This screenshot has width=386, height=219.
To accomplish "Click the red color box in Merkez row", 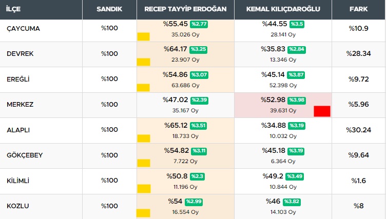I will point(322,111).
